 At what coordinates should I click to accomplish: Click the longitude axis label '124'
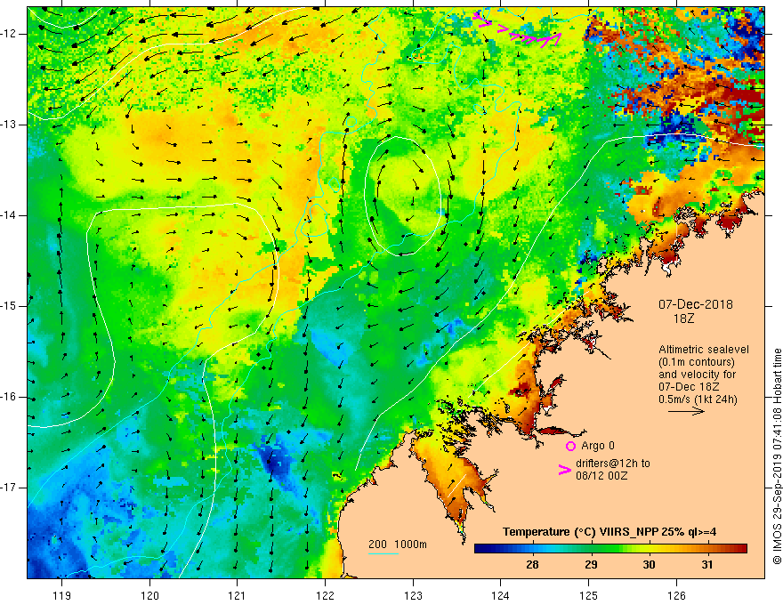(501, 595)
